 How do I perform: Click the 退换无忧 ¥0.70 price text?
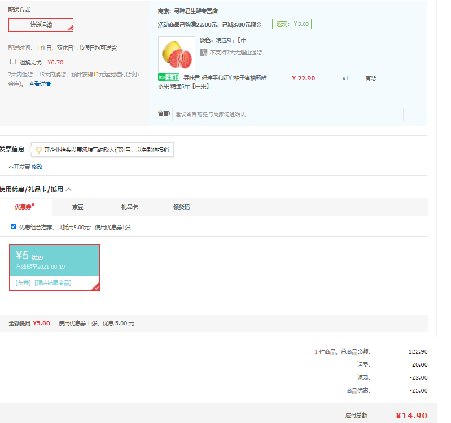click(x=55, y=63)
